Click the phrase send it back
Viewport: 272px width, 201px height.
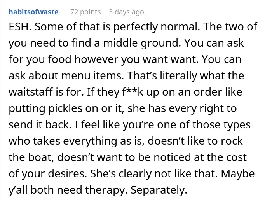click(x=39, y=125)
